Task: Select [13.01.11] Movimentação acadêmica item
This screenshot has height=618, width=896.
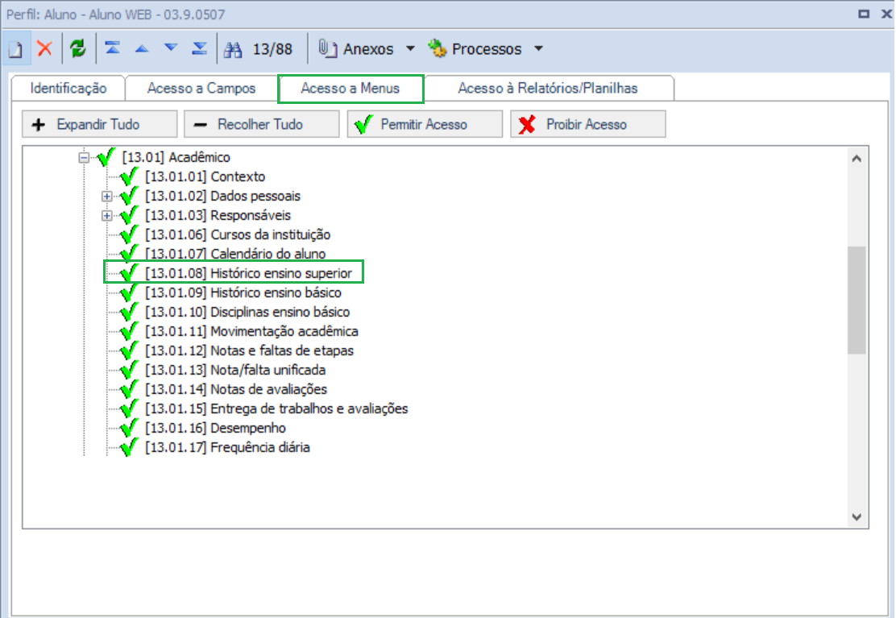Action: point(251,331)
